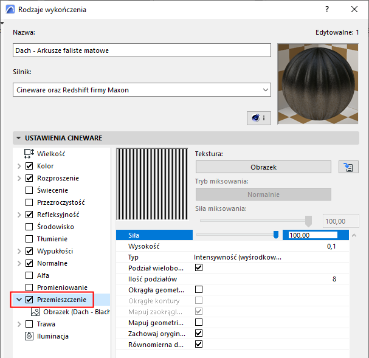The image size is (369, 358).
Task: Collapse the USTAWIENIA CINEWARE section
Action: point(18,138)
